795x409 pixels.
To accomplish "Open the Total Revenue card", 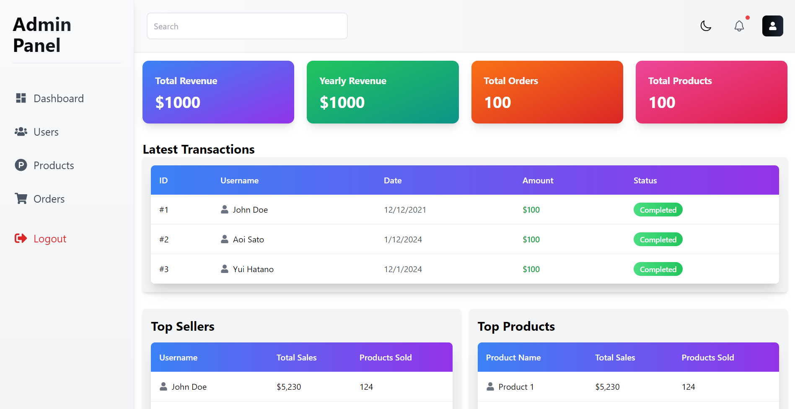I will 218,92.
